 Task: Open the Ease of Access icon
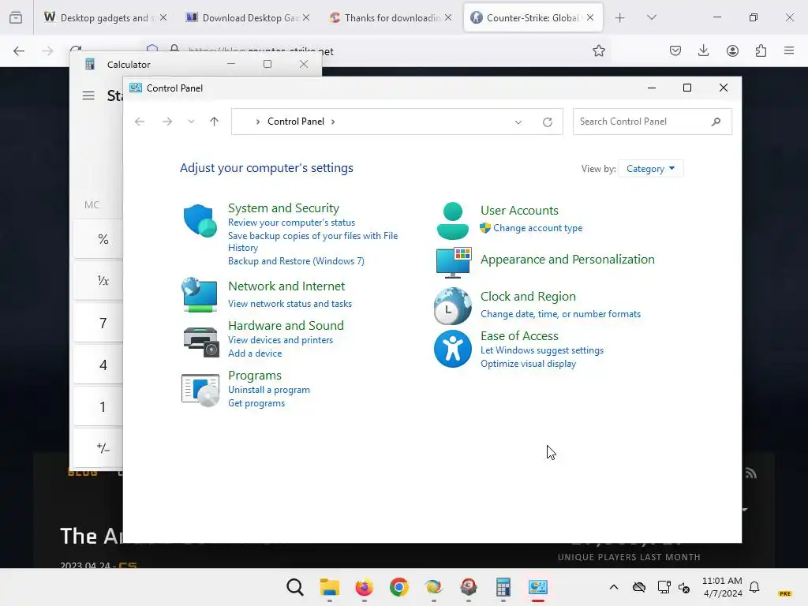coord(452,349)
